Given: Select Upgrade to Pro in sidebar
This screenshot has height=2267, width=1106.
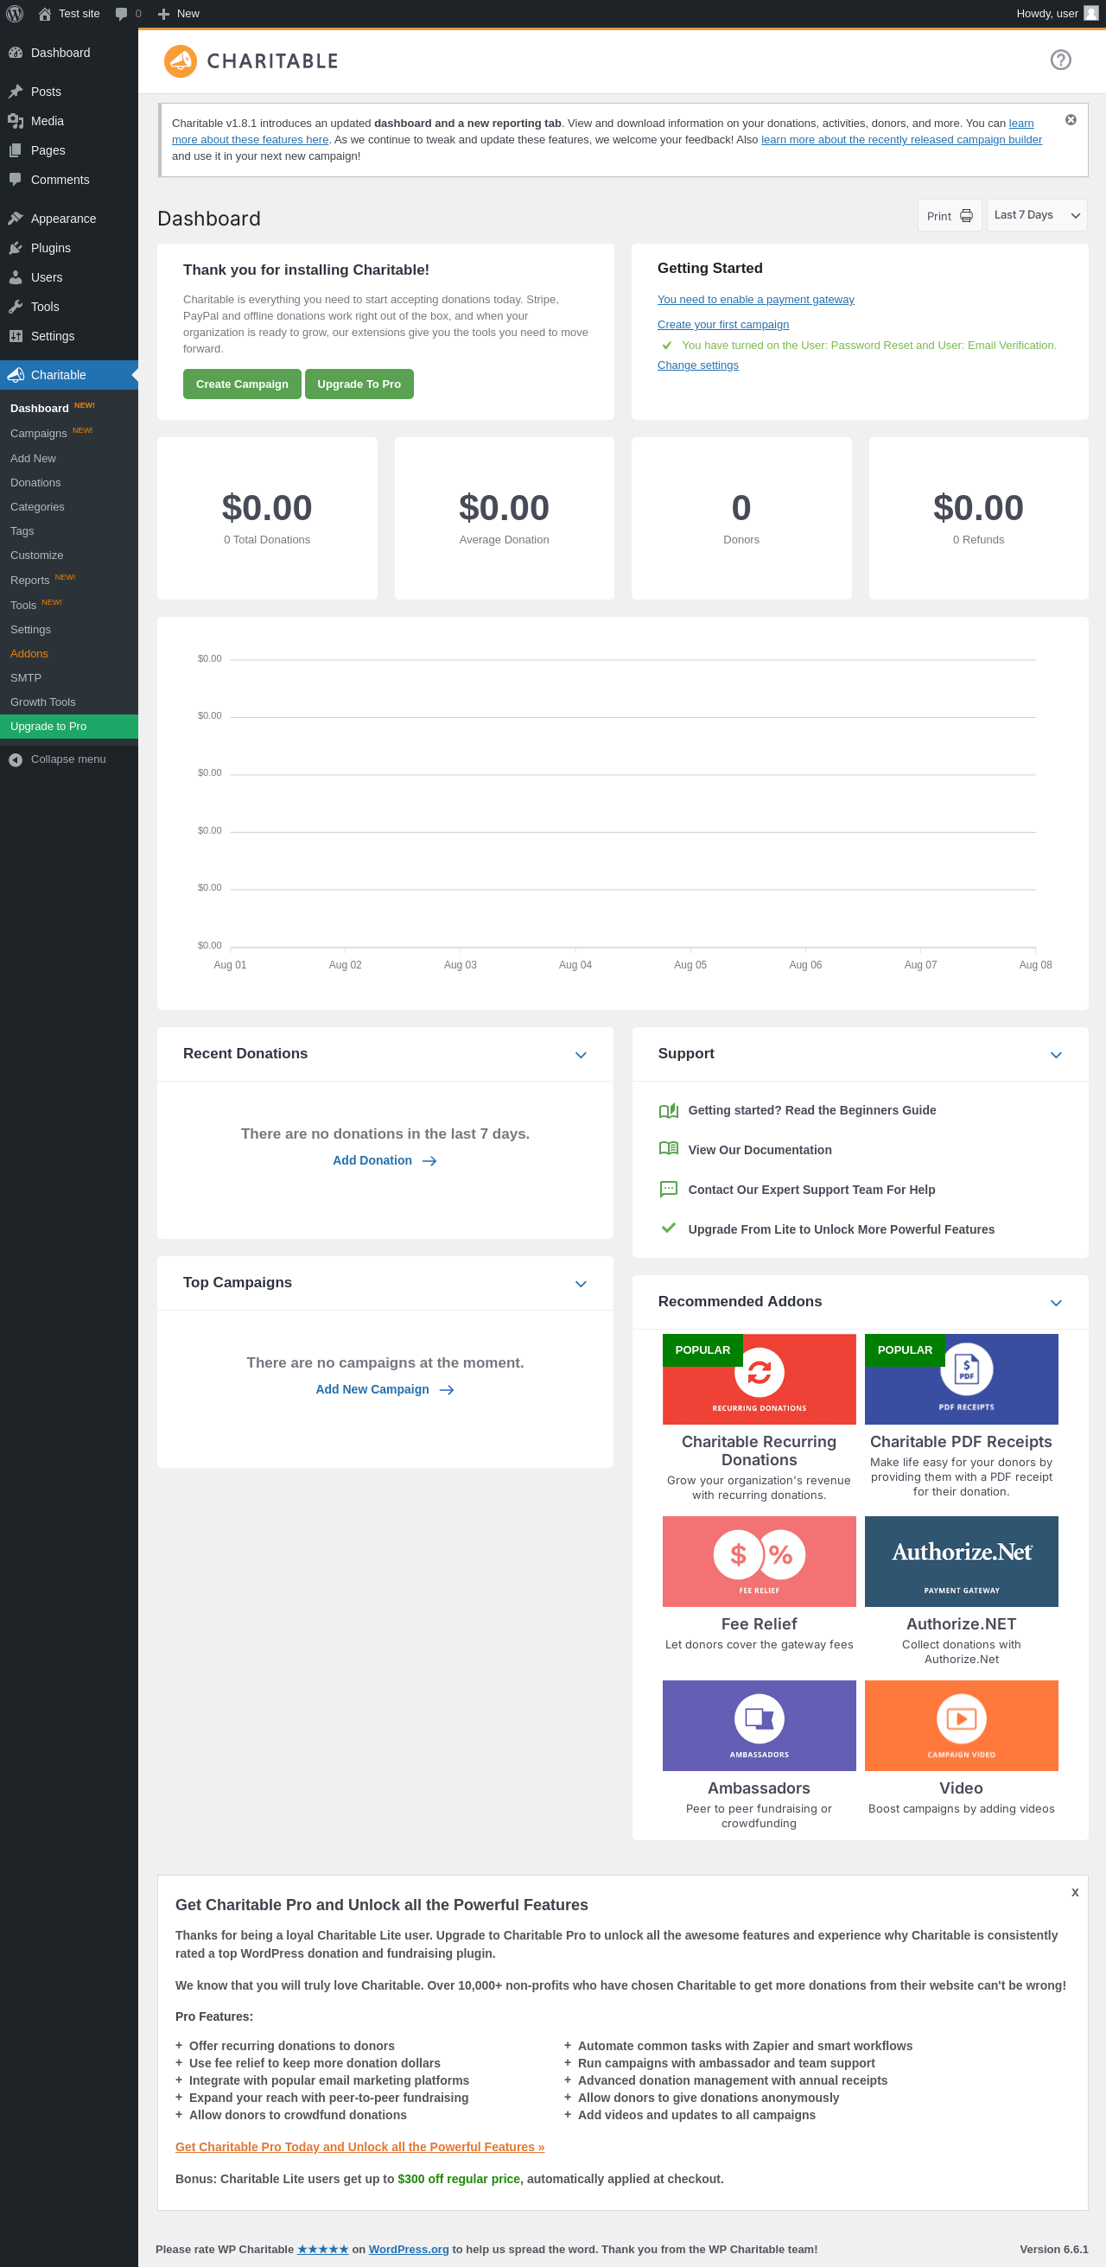Looking at the screenshot, I should point(68,726).
